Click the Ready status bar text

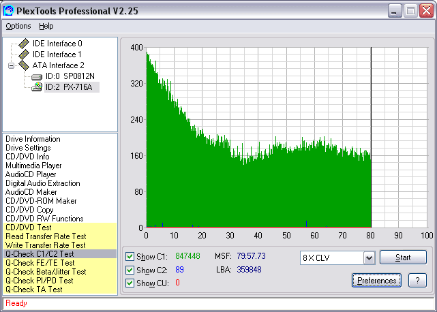[16, 303]
